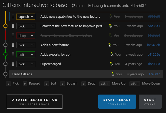Open commit hash c41265e link
Viewport: 166px width, 113px height.
pyautogui.click(x=154, y=54)
